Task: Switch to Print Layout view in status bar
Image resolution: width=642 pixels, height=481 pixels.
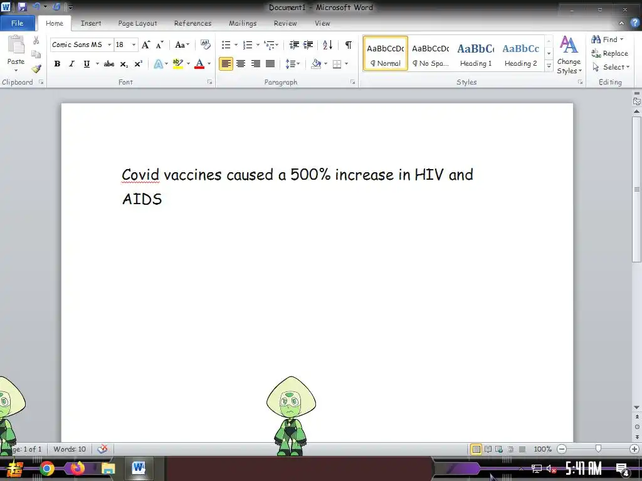Action: [x=476, y=449]
